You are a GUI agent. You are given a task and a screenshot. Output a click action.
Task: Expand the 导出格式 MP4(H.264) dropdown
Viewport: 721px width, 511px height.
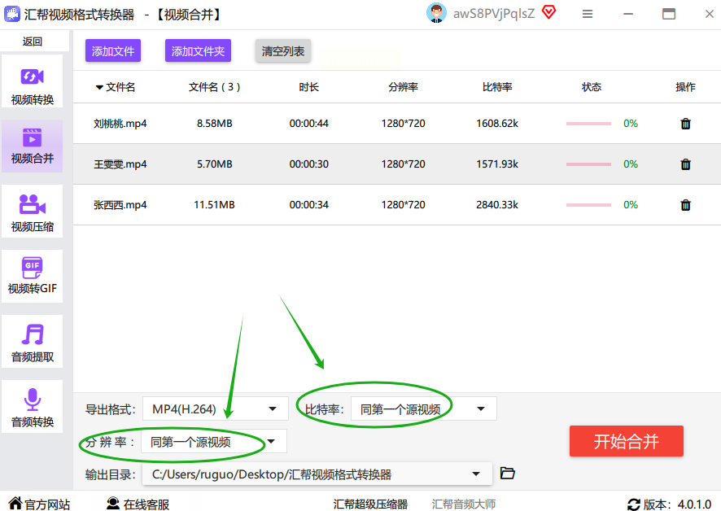coord(215,409)
